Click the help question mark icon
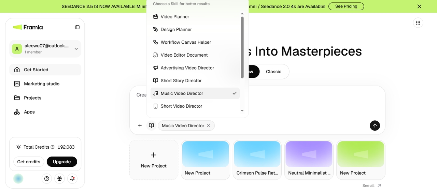437x193 pixels. [x=47, y=178]
